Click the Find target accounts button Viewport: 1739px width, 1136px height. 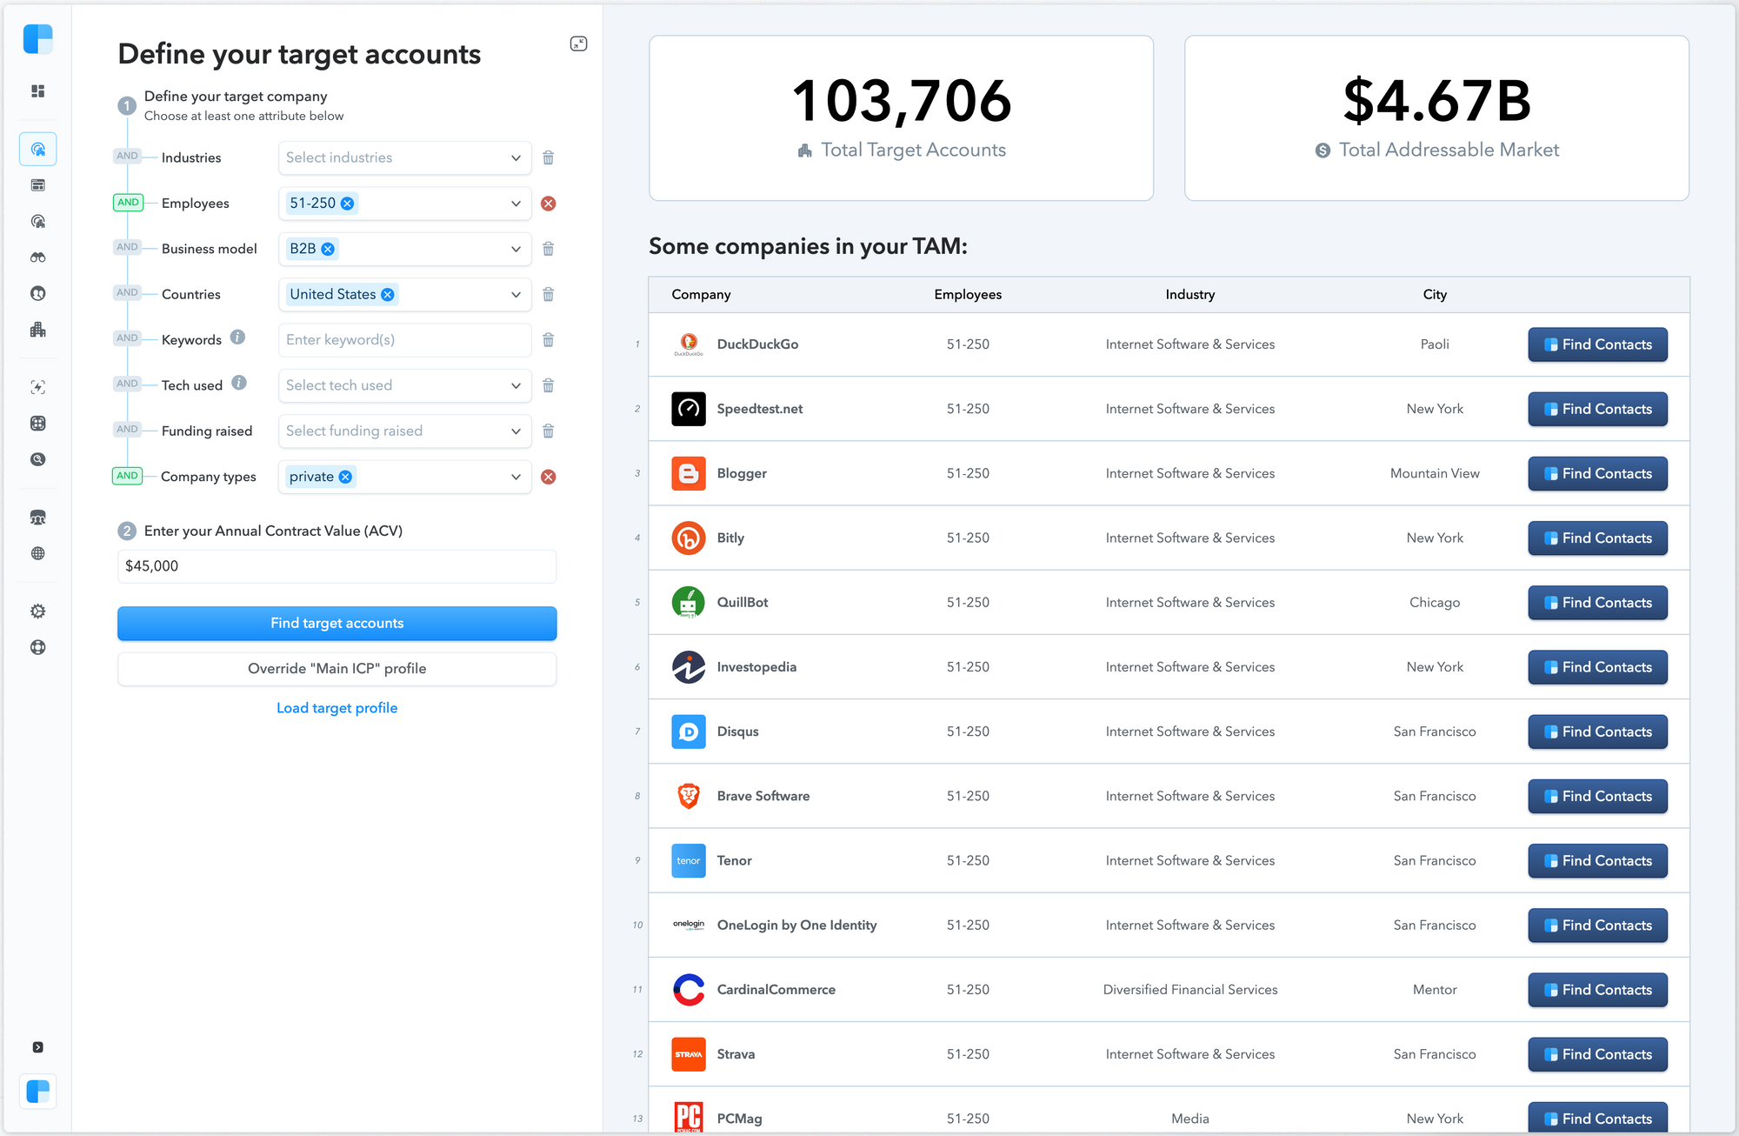click(336, 624)
